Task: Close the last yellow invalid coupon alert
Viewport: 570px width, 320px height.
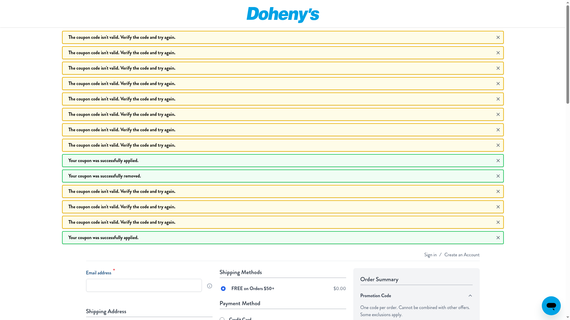Action: point(498,222)
